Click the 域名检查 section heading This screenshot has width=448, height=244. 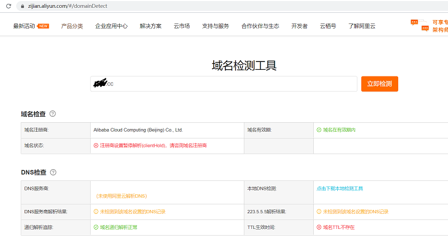point(33,114)
